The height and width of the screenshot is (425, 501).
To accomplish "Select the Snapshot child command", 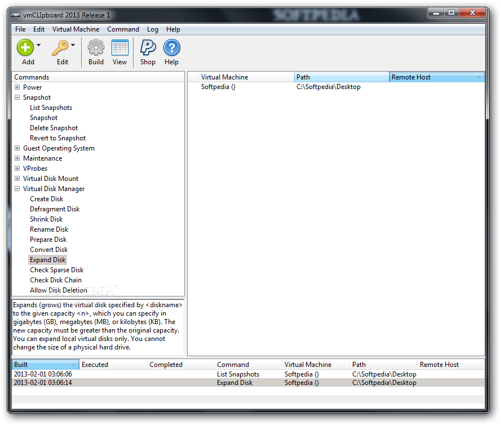I will (x=43, y=118).
